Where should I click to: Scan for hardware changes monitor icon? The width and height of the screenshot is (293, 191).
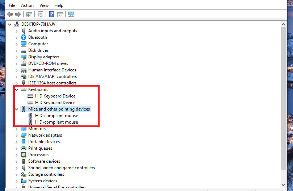[x=71, y=14]
